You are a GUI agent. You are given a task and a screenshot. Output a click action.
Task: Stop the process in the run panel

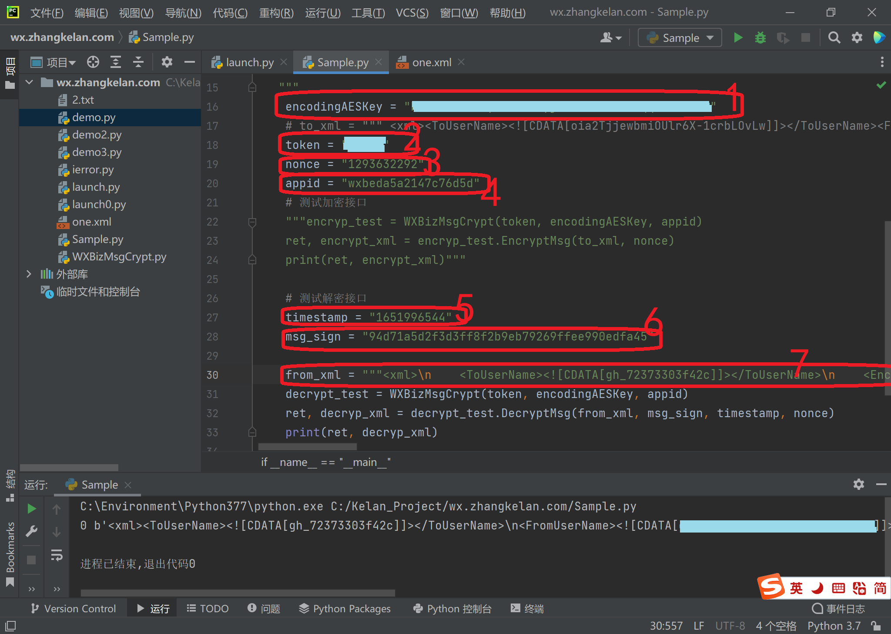[x=31, y=560]
